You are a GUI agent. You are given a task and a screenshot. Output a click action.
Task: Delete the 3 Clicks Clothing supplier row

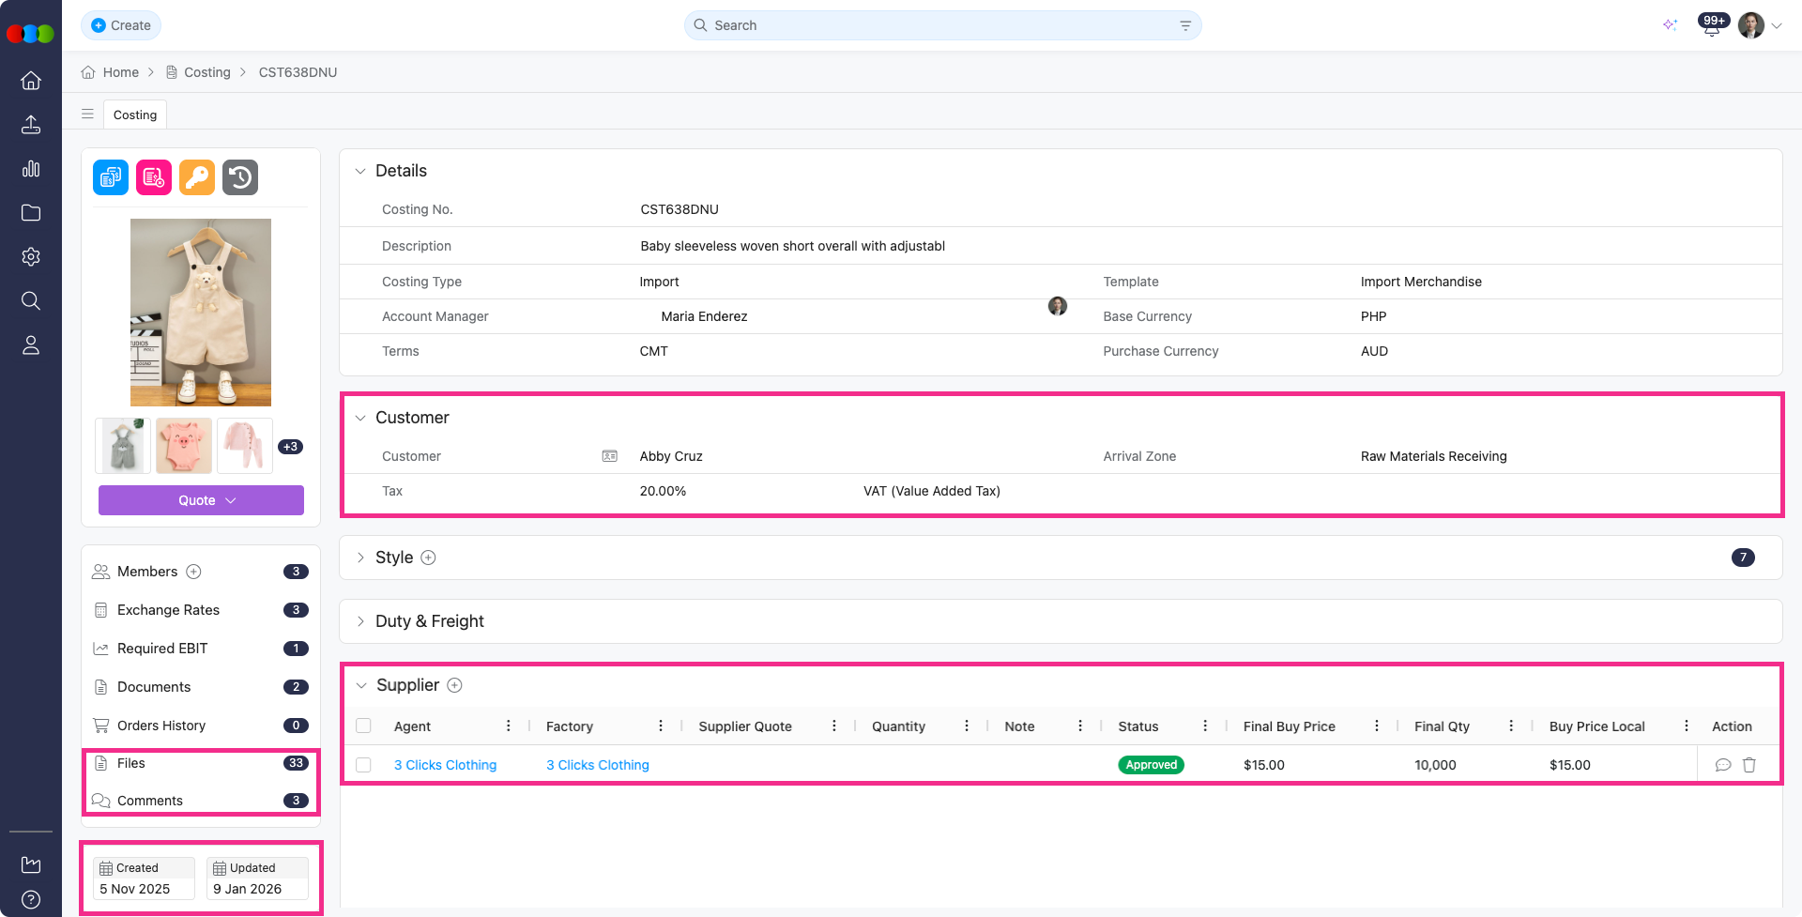tap(1749, 765)
